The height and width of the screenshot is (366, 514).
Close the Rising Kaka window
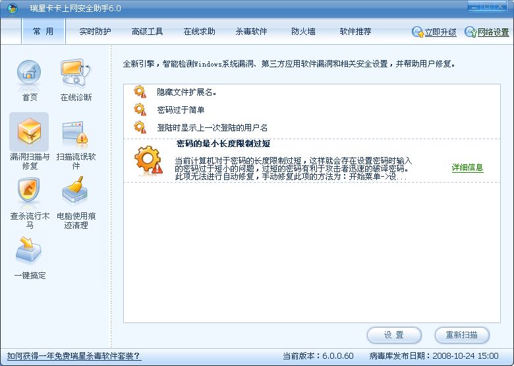[x=501, y=7]
